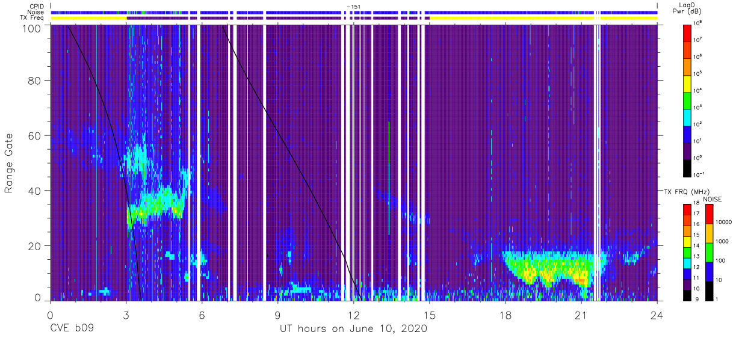Click the '10000' NOISE scale value

pos(723,223)
